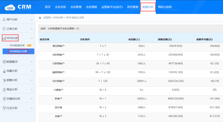
Task: Click the 会员分类 column header
Action: pyautogui.click(x=45, y=40)
